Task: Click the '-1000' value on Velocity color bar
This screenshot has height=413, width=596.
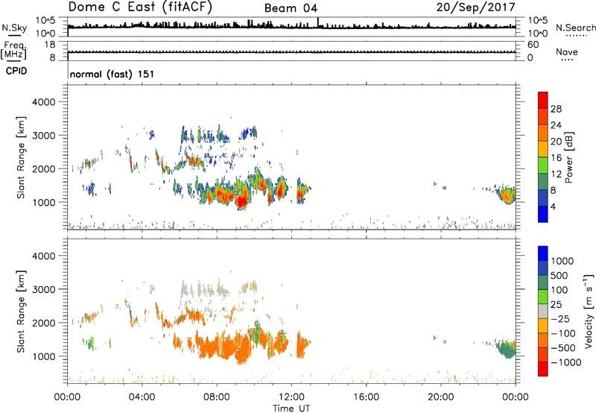Action: coord(566,362)
